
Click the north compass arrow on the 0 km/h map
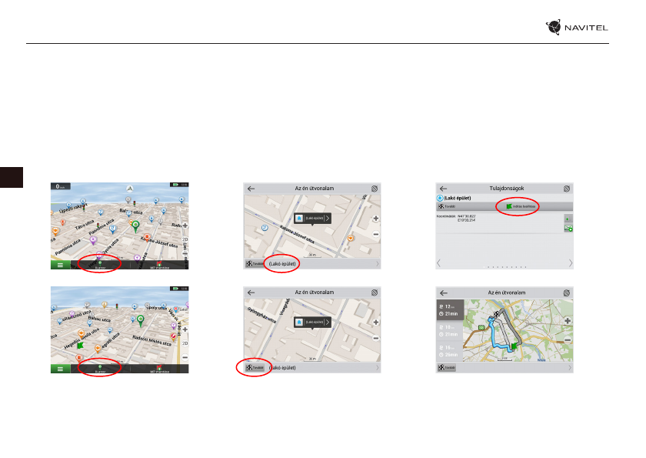pos(130,187)
